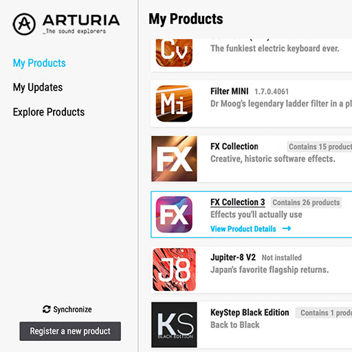Image resolution: width=352 pixels, height=352 pixels.
Task: Click the orange FX Collection icon
Action: pyautogui.click(x=174, y=159)
